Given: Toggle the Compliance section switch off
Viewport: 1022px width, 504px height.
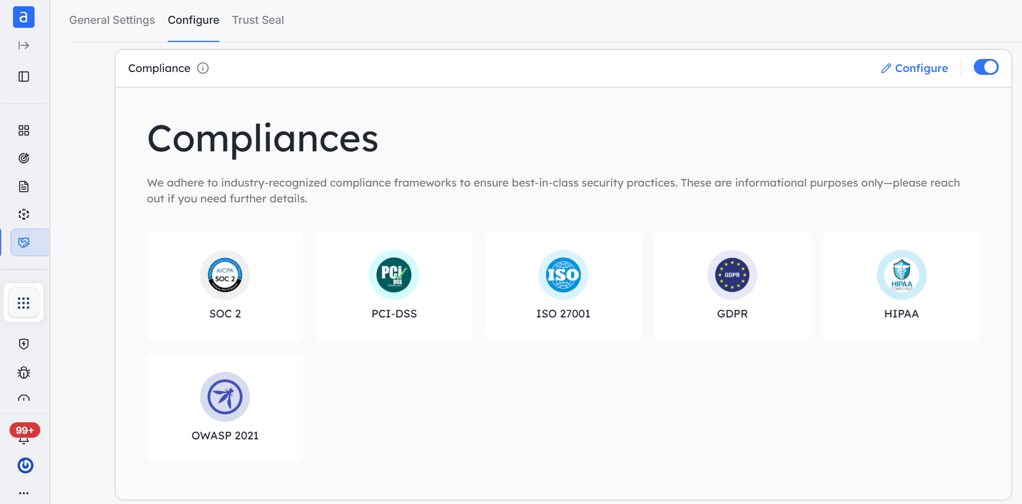Looking at the screenshot, I should (986, 67).
